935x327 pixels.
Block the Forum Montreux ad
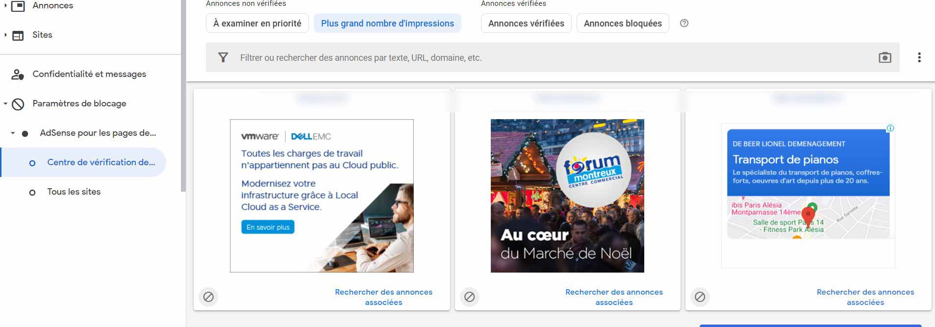tap(469, 297)
